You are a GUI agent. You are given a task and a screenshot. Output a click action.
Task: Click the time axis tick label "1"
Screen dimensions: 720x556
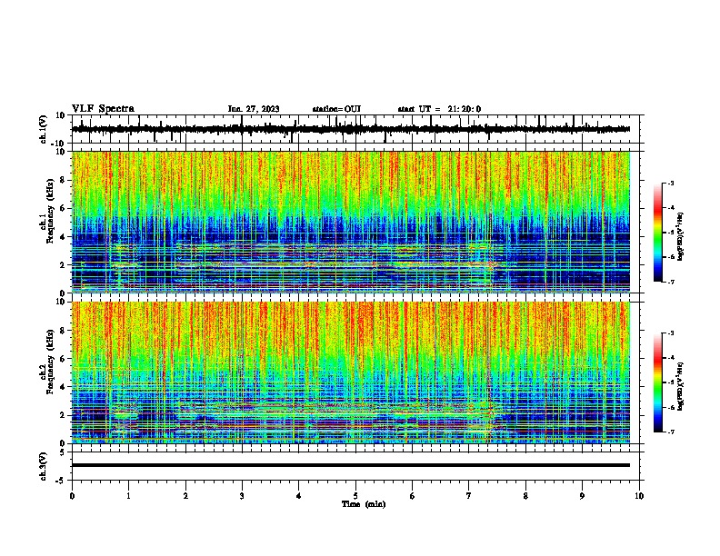click(x=128, y=496)
